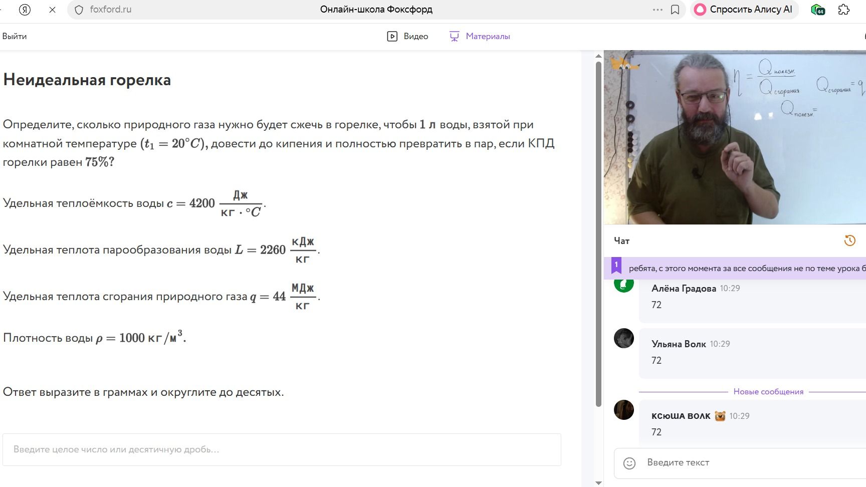Image resolution: width=866 pixels, height=487 pixels.
Task: Click Ульяна Волк's avatar
Action: (x=624, y=338)
